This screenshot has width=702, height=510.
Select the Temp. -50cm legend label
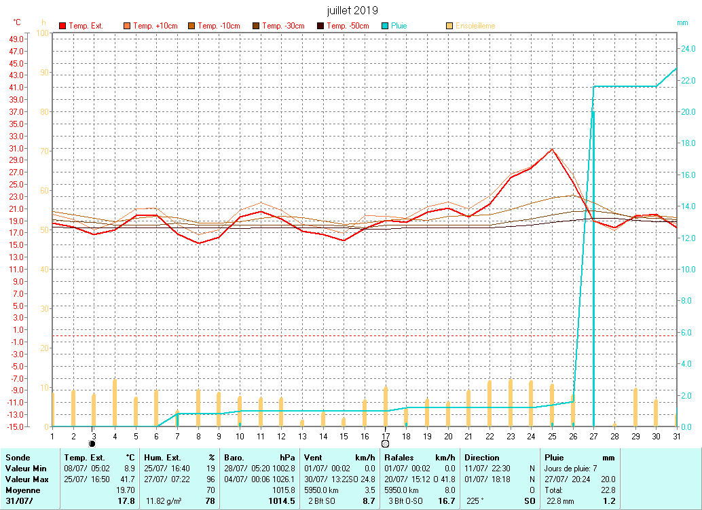(348, 26)
